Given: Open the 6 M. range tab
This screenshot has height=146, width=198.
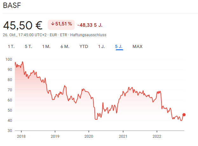Looking at the screenshot, I should pos(65,46).
